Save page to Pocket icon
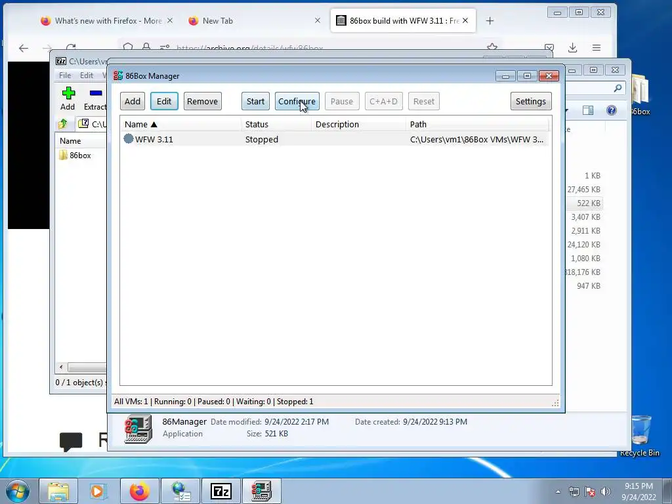This screenshot has height=504, width=672. [549, 47]
